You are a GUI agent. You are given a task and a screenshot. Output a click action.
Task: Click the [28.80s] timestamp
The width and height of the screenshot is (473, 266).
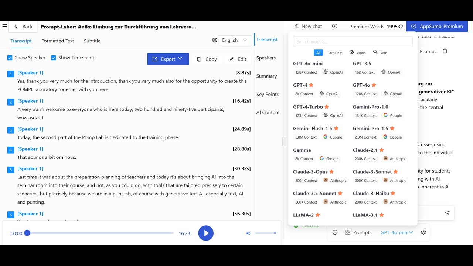click(242, 149)
